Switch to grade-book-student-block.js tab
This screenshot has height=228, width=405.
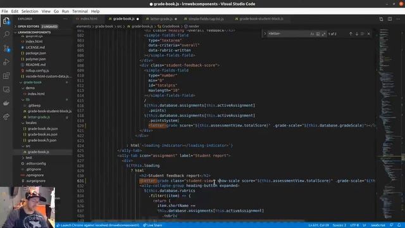[x=261, y=19]
